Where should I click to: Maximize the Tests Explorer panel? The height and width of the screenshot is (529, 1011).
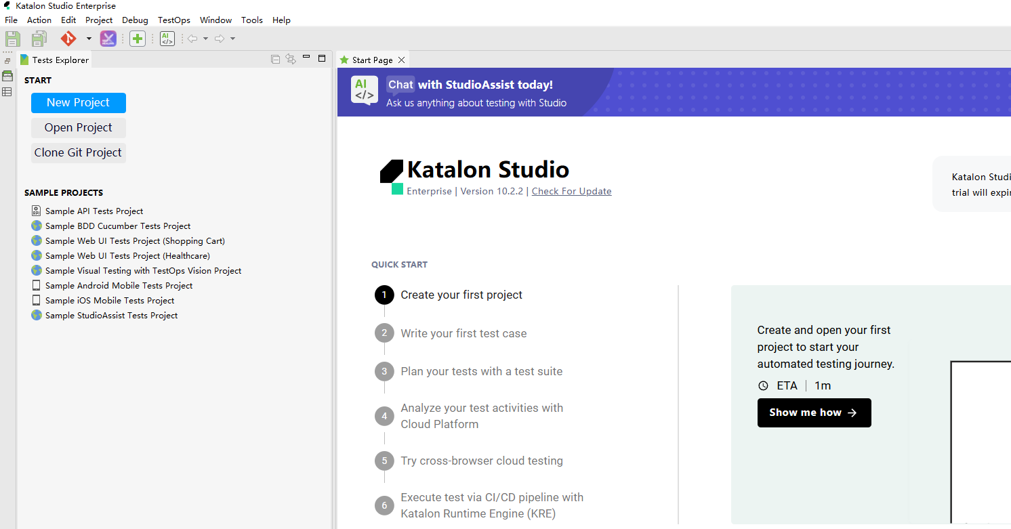322,58
